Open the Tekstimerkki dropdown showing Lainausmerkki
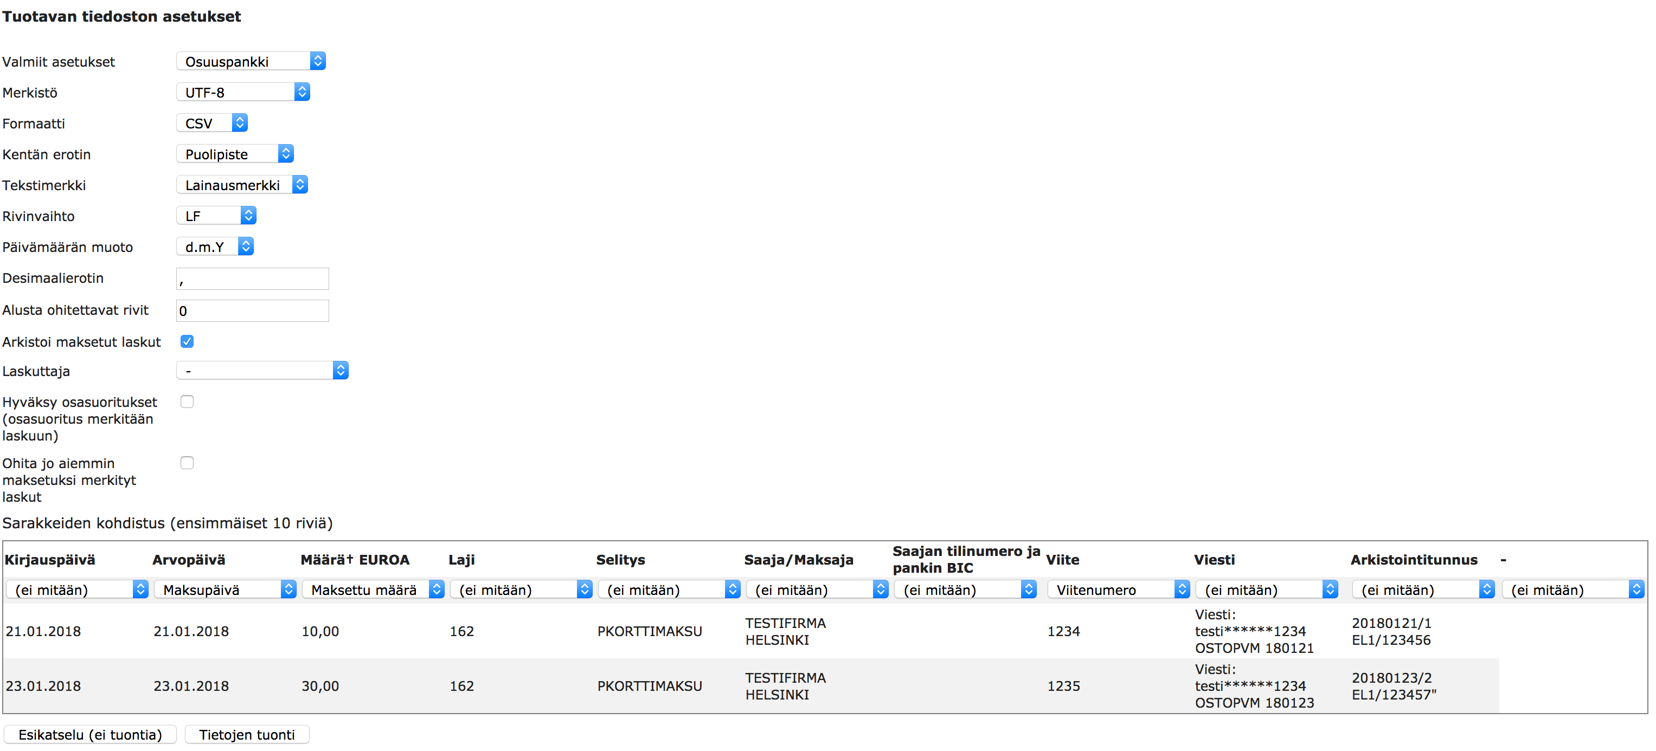1656x751 pixels. (x=242, y=184)
